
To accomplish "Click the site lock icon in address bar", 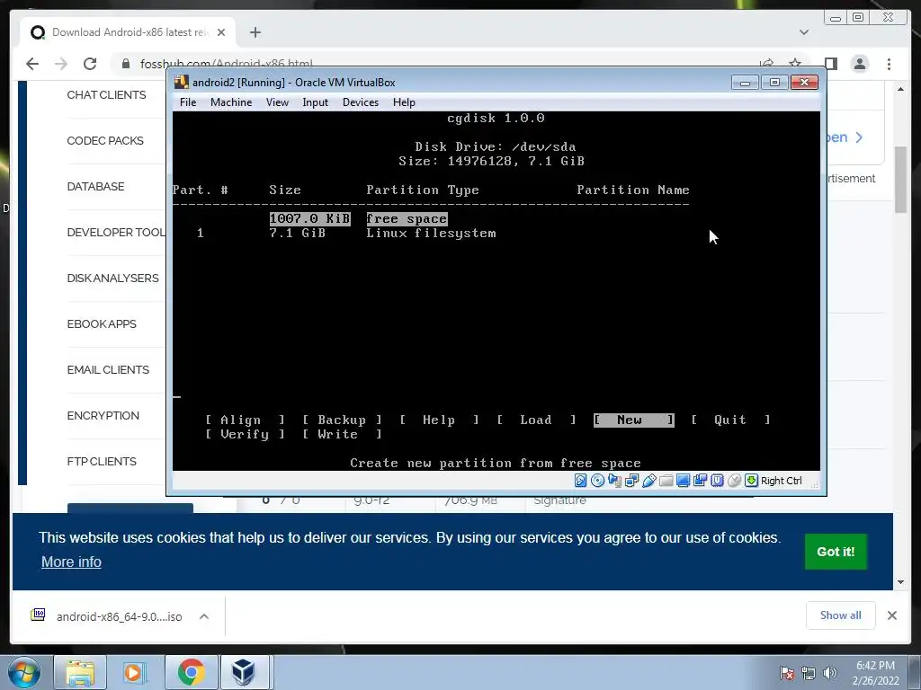I will (x=126, y=64).
